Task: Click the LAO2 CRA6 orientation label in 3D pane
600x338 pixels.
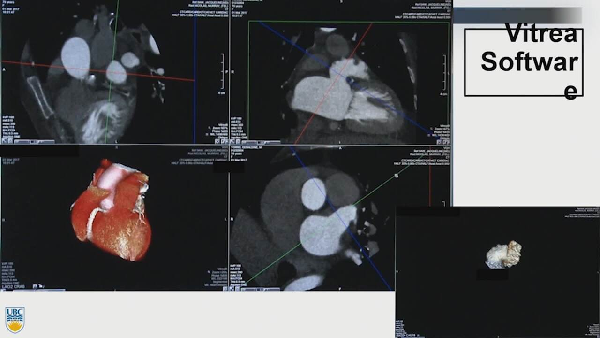Action: point(13,286)
